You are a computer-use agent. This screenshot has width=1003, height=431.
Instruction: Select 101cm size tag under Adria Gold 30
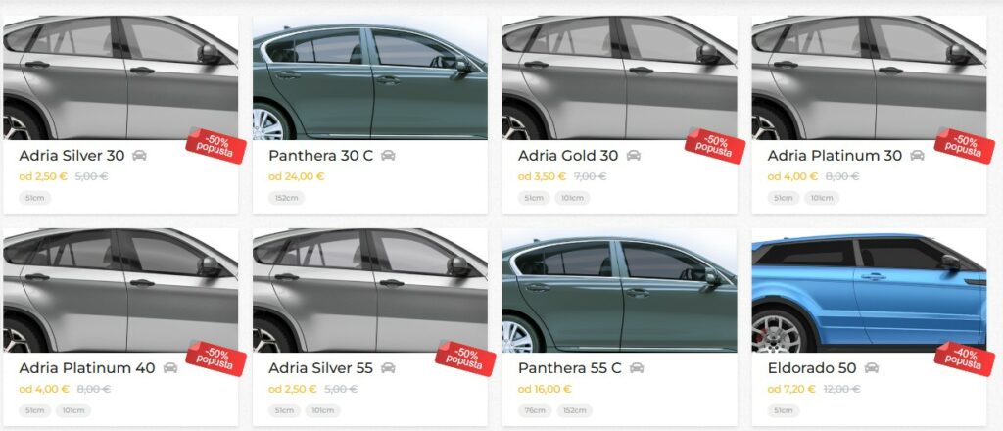pyautogui.click(x=572, y=198)
